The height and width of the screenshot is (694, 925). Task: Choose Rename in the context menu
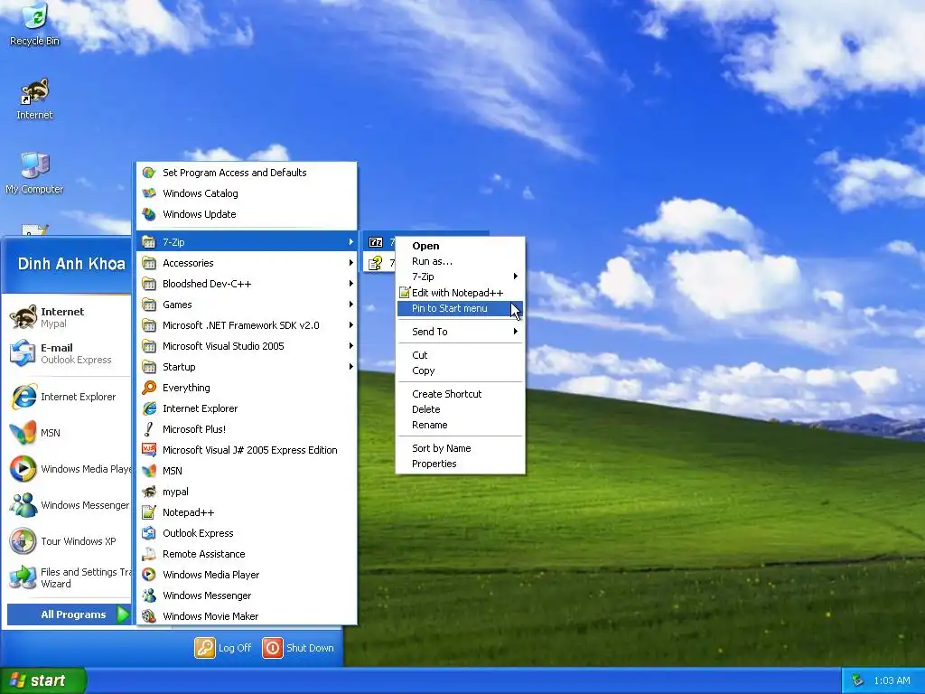[460, 425]
